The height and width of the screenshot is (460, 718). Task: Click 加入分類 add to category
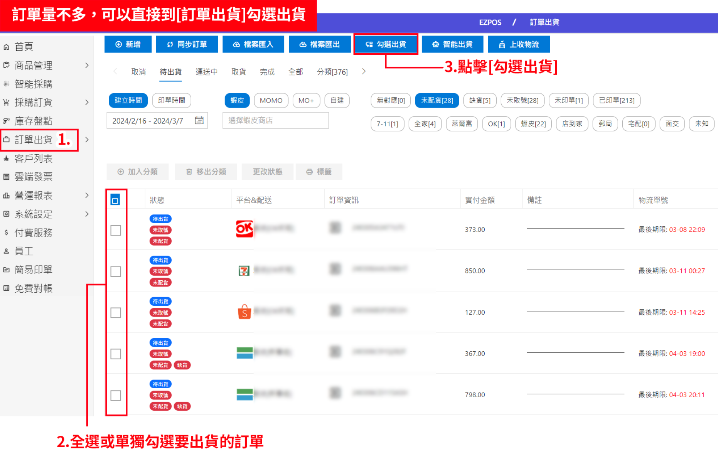coord(138,172)
